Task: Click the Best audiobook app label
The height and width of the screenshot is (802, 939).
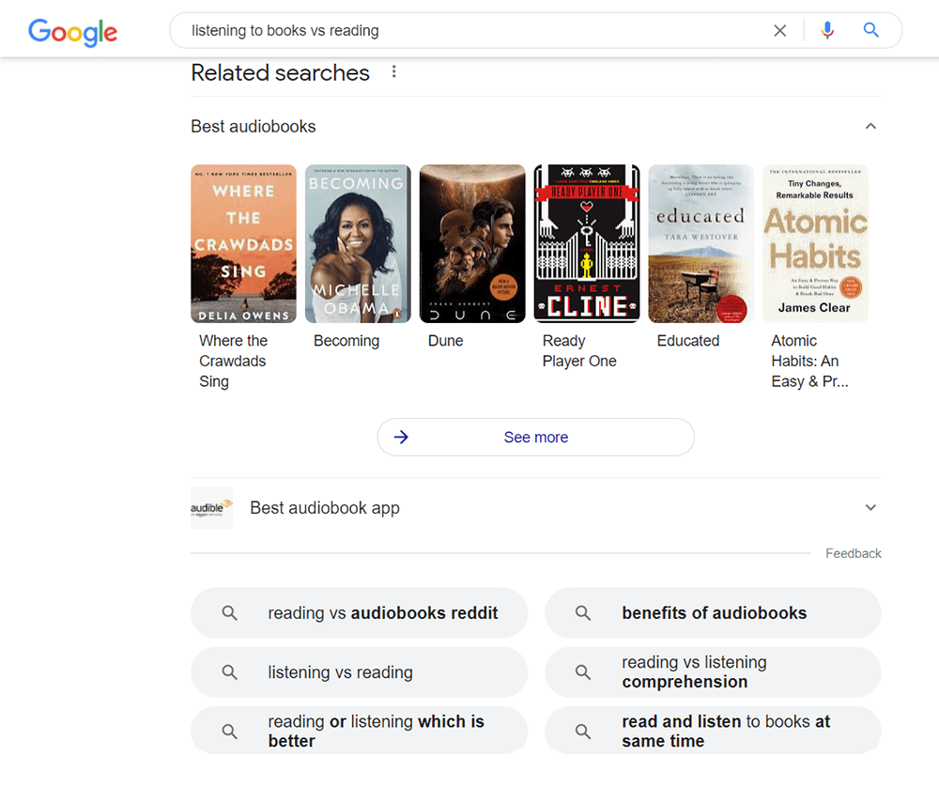Action: 325,508
